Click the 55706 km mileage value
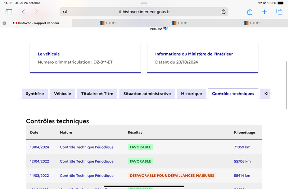The image size is (288, 189). [242, 161]
